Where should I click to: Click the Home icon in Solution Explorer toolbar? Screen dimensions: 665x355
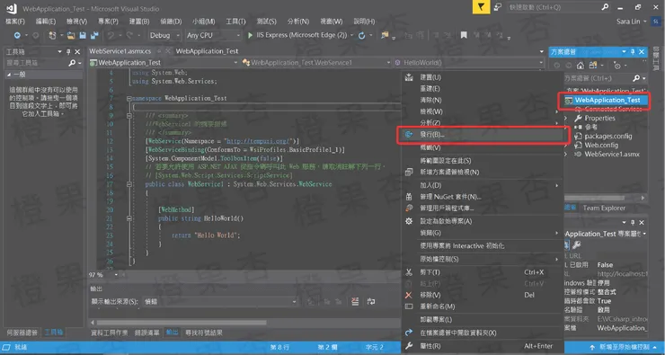coord(581,66)
